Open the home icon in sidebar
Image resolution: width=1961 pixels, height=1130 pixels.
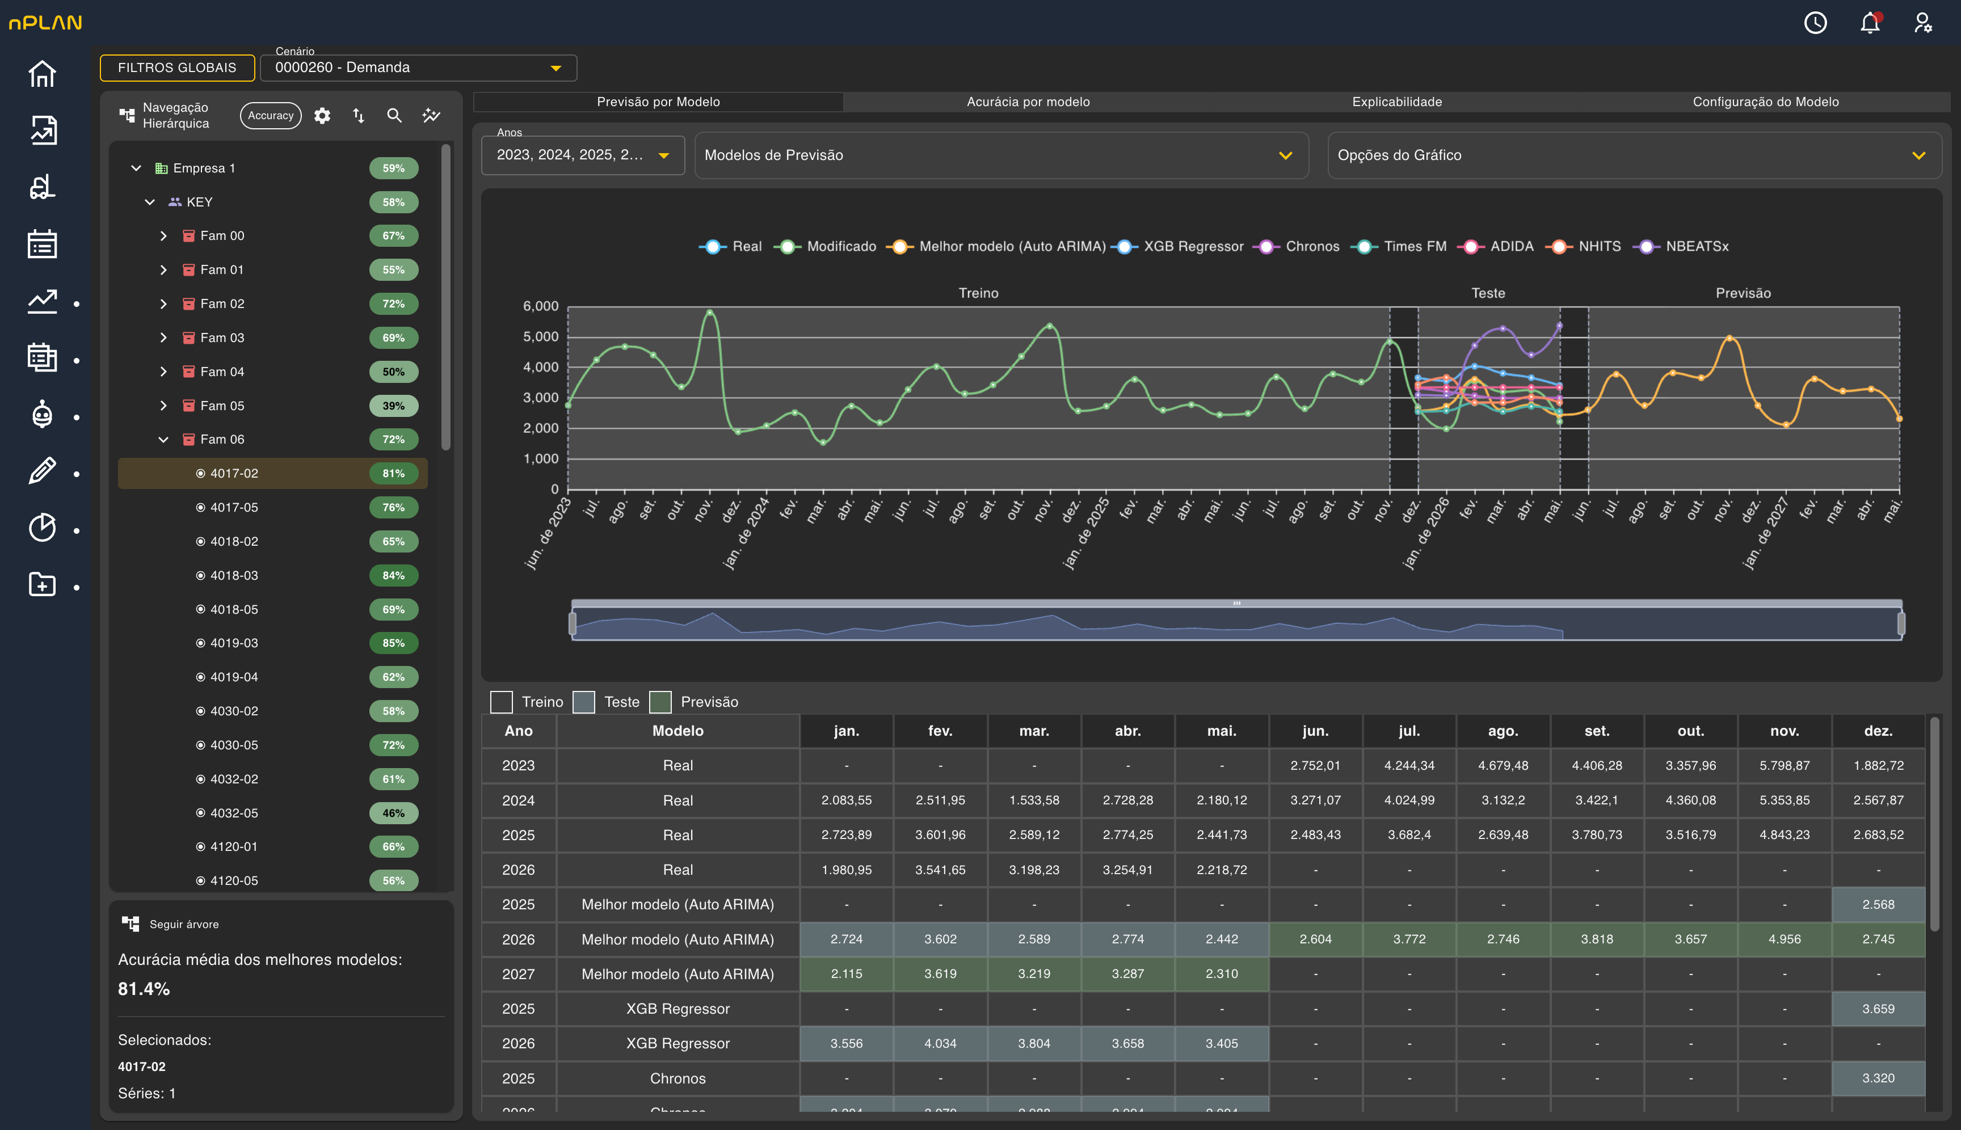42,74
